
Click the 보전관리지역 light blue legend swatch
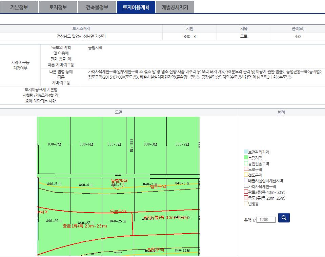click(246, 152)
